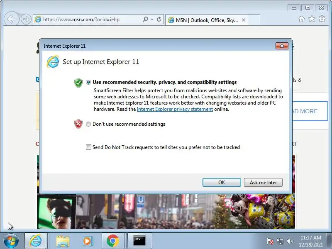This screenshot has height=249, width=332.
Task: Select the MSN | Outlook, Office tab
Action: [x=206, y=20]
